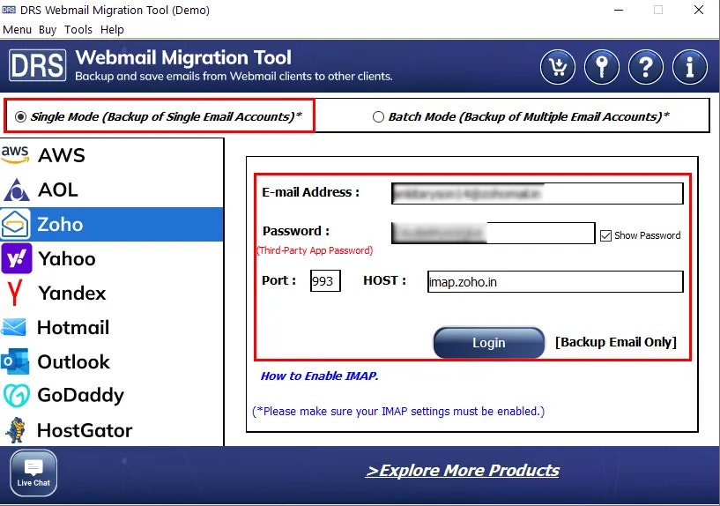Screen dimensions: 720x506
Task: Click the E-mail Address input field
Action: tap(538, 193)
